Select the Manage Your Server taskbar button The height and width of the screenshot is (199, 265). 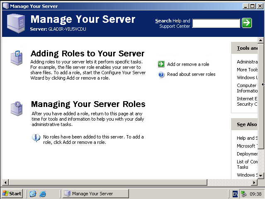92,194
